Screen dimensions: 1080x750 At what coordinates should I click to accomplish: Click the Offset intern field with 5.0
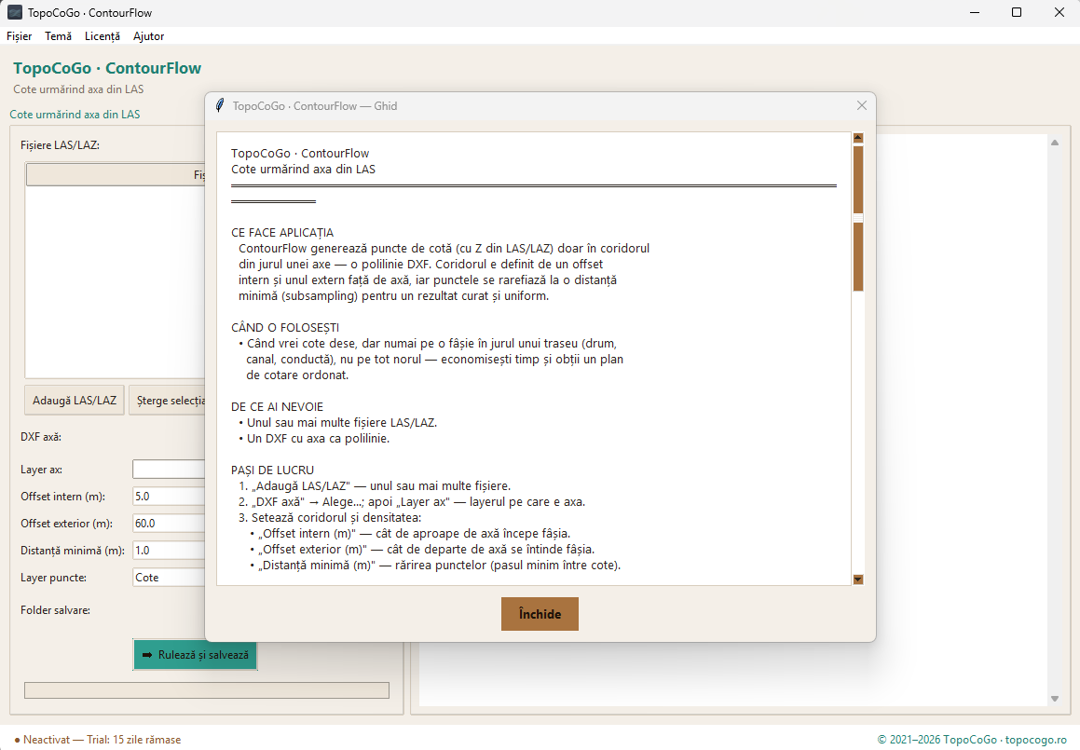[169, 496]
